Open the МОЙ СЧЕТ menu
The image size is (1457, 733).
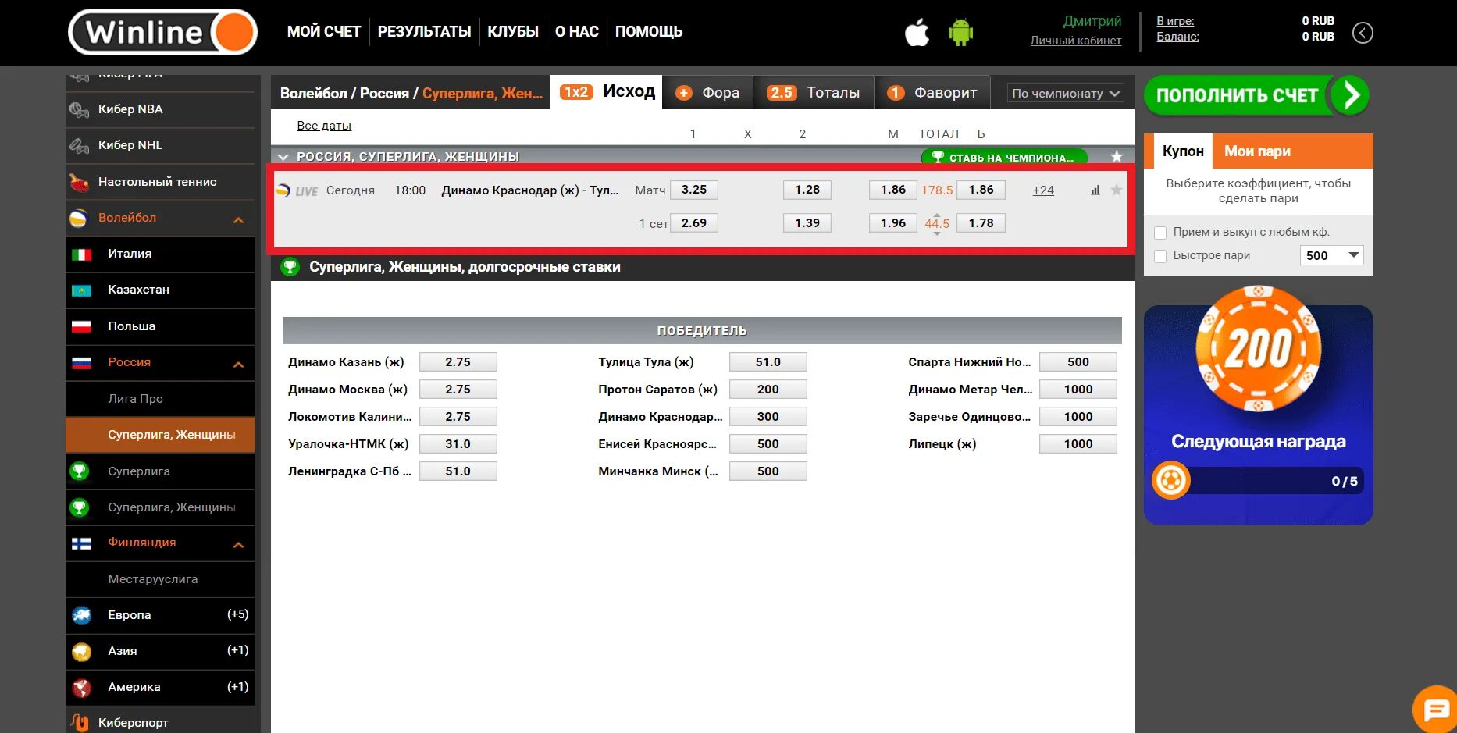(324, 32)
